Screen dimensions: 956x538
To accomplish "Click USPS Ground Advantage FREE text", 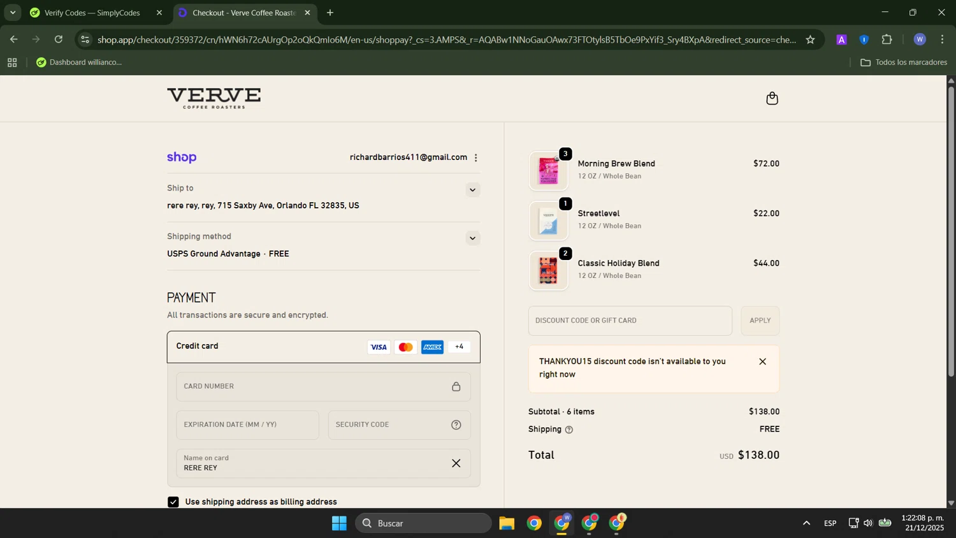I will (228, 254).
